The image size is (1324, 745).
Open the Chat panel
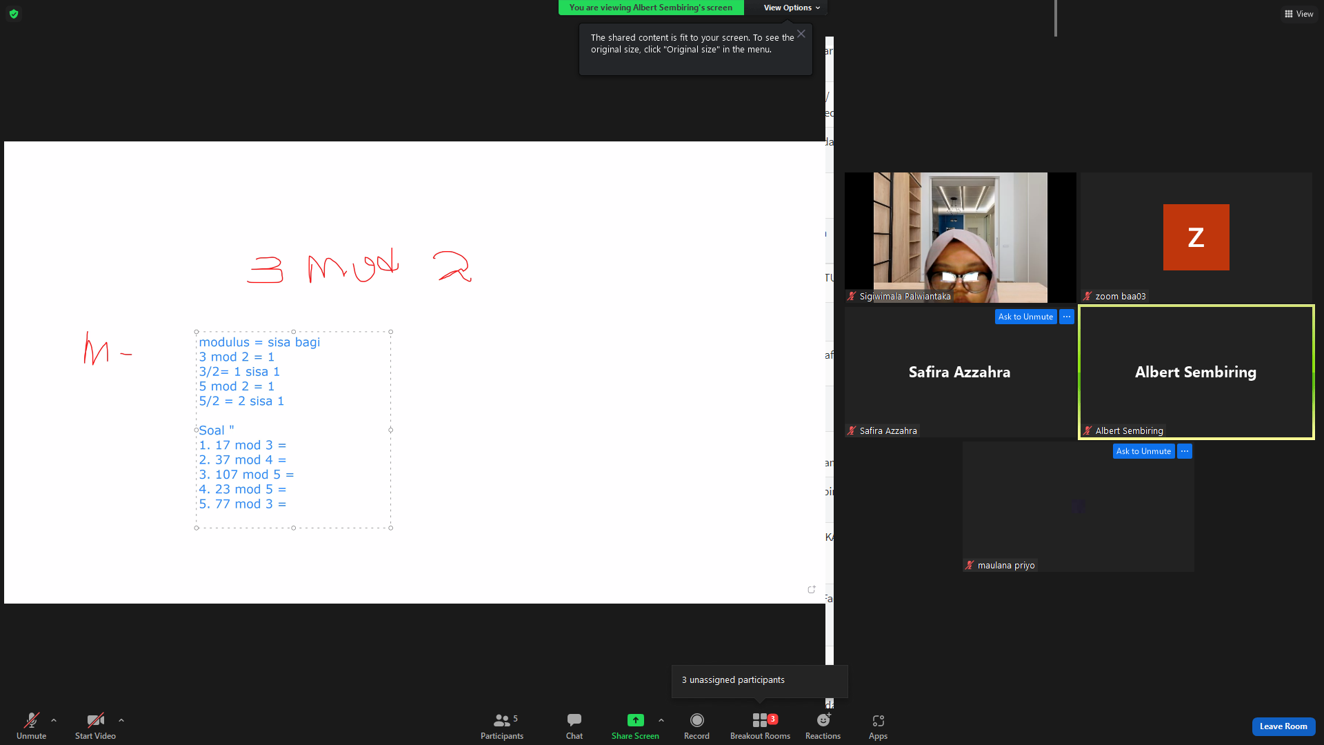(574, 726)
